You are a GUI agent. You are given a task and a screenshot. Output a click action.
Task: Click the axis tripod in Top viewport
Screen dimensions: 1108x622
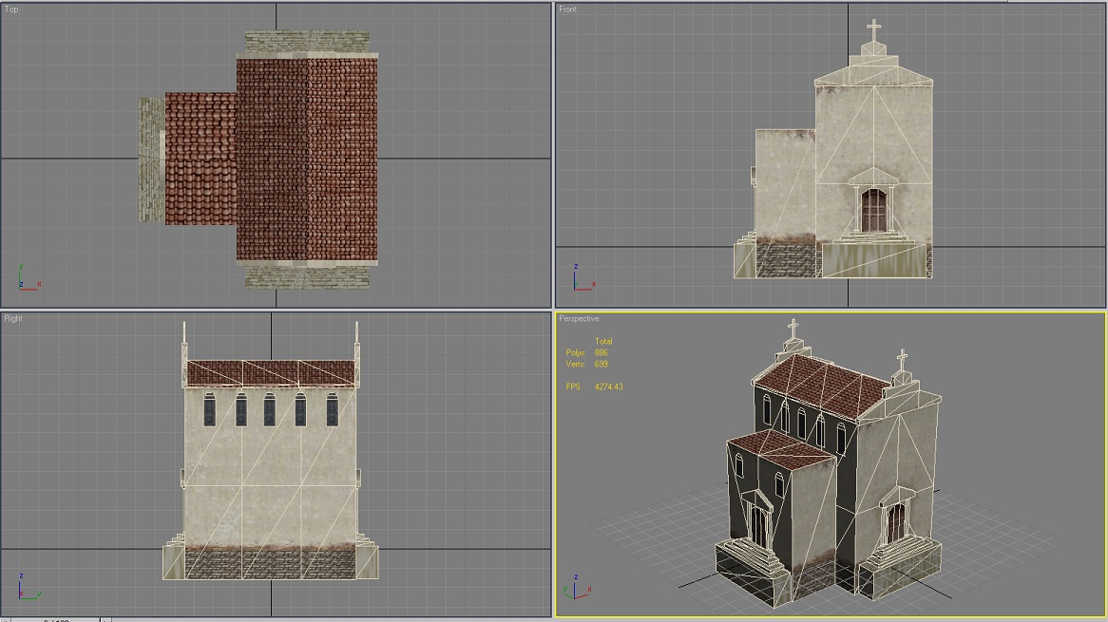29,277
